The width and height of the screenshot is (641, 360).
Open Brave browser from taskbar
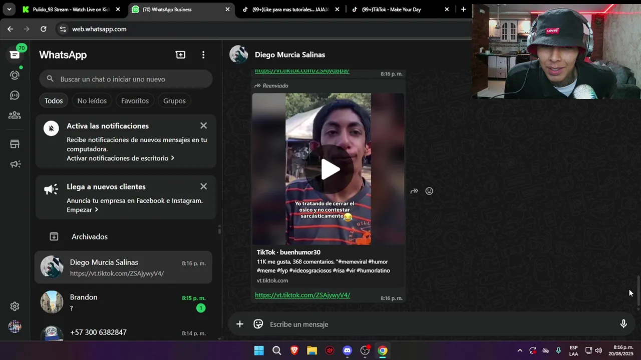tap(294, 350)
